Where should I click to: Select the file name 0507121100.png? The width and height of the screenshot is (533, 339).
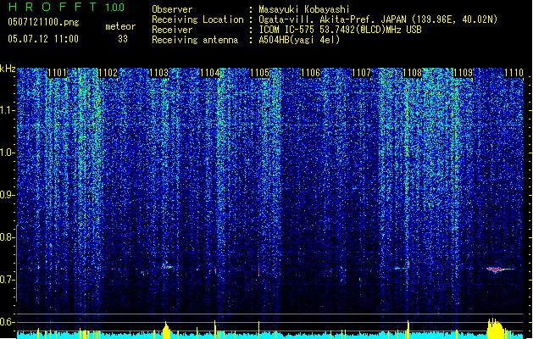pos(43,22)
